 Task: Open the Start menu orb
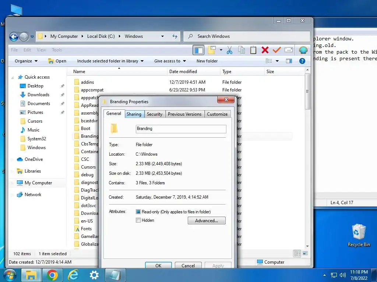point(9,275)
